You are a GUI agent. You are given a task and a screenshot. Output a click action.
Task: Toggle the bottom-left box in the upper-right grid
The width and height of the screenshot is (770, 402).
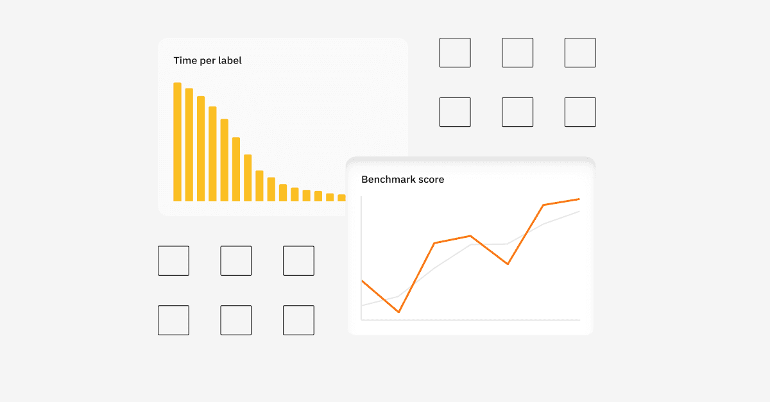click(x=455, y=112)
